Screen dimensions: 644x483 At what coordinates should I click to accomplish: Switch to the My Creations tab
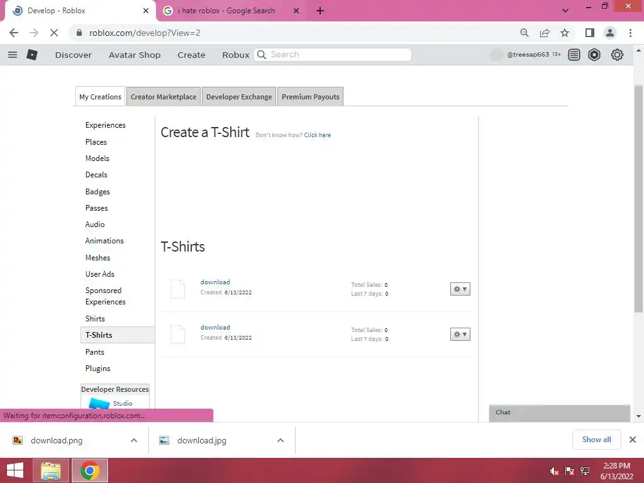click(100, 96)
